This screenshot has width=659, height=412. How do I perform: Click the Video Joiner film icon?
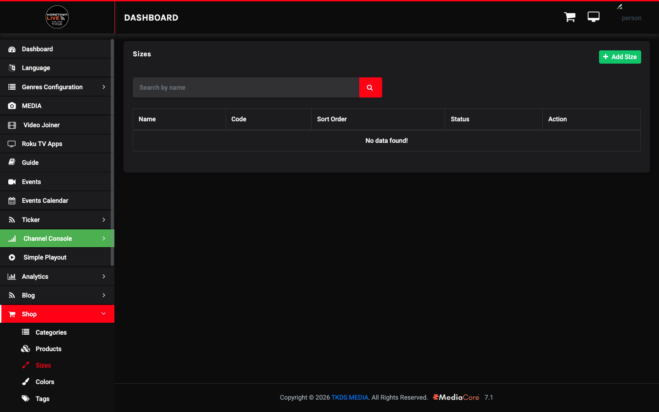coord(12,125)
